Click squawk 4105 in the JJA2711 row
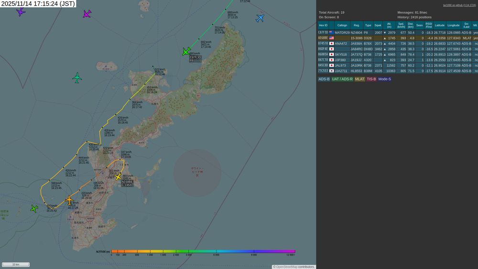Image resolution: width=478 pixels, height=269 pixels. (x=378, y=71)
